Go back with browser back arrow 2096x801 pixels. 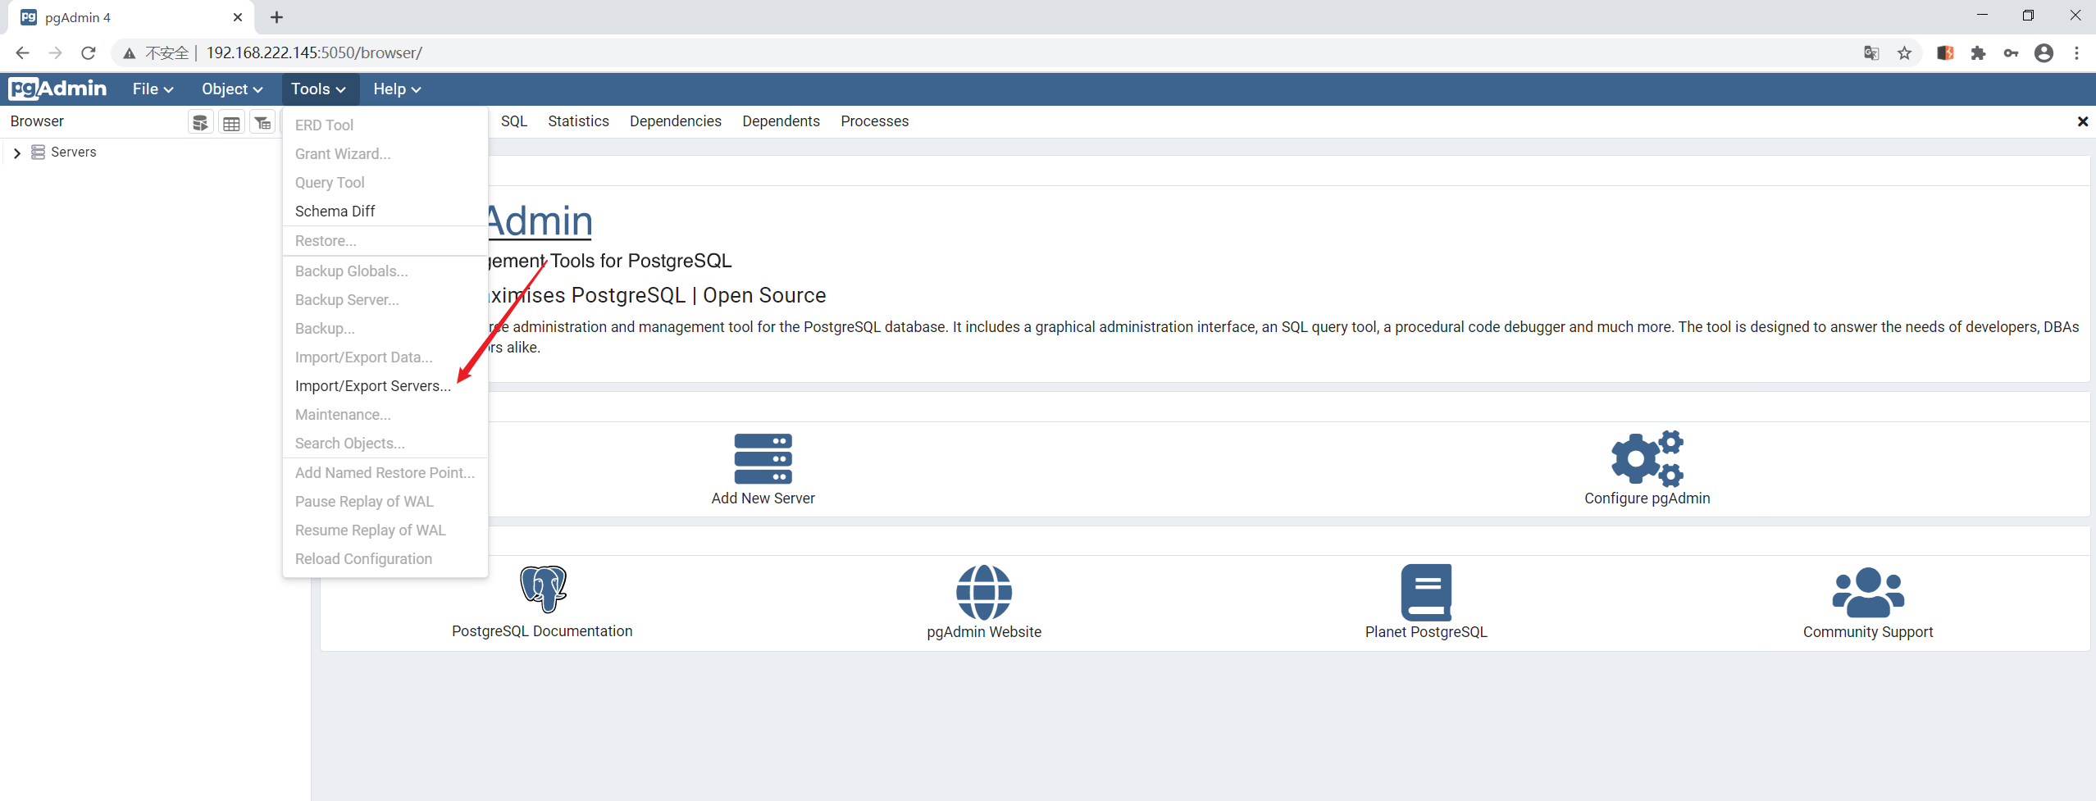coord(22,53)
